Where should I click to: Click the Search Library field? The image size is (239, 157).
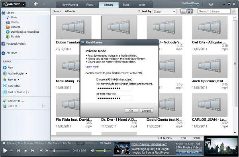coord(214,11)
